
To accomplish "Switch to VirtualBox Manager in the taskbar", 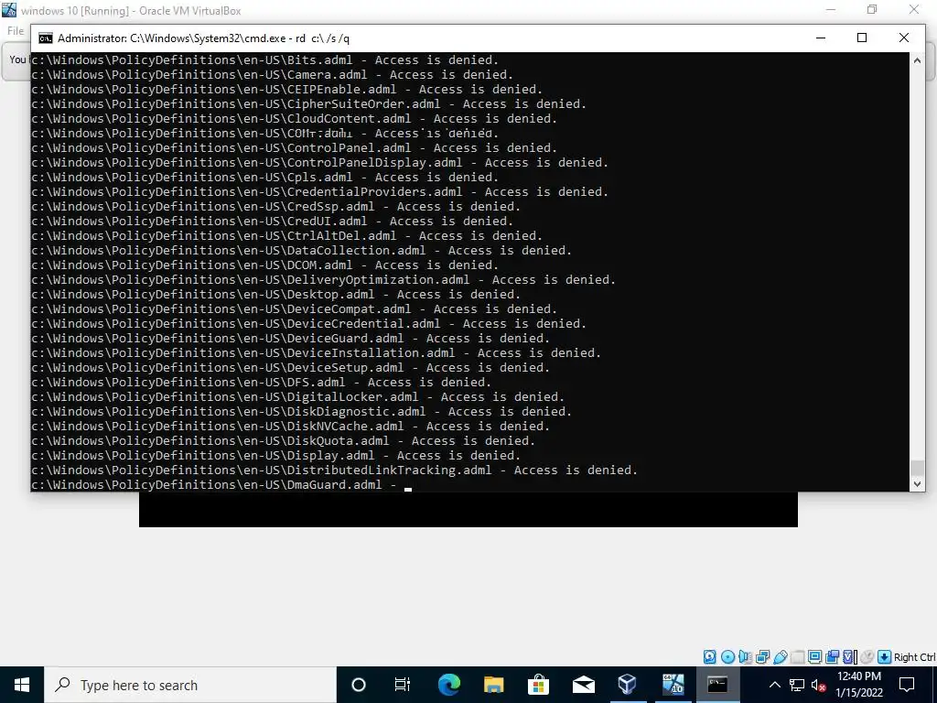I will coord(628,685).
